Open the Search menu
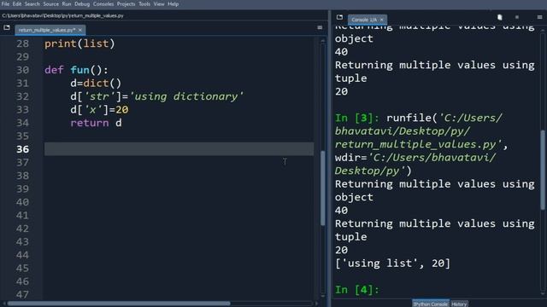 click(x=32, y=4)
